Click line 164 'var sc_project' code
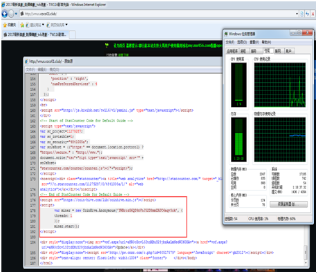 62,131
